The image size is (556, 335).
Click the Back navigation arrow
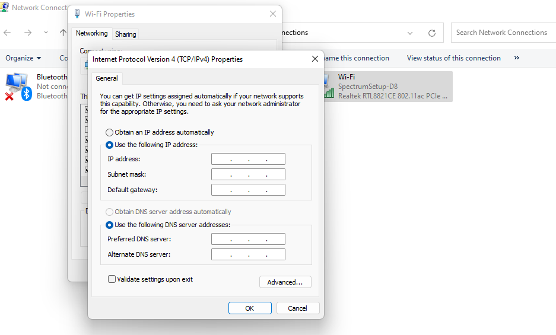tap(7, 33)
